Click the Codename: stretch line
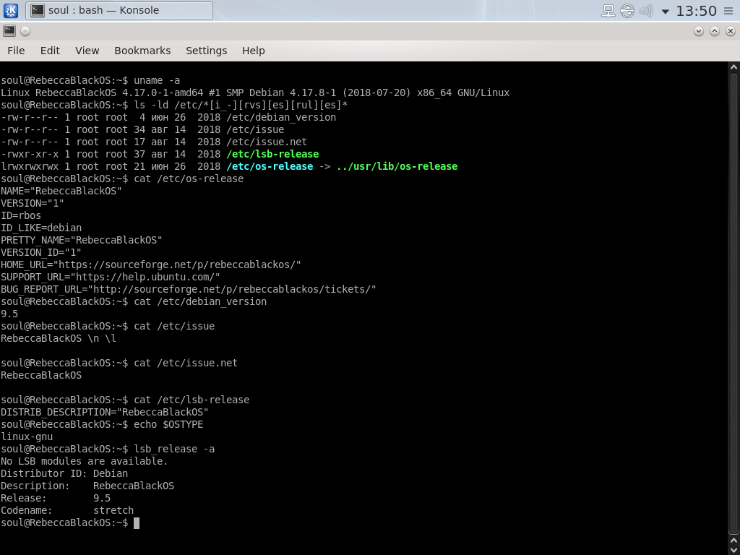The width and height of the screenshot is (740, 555). pyautogui.click(x=67, y=510)
